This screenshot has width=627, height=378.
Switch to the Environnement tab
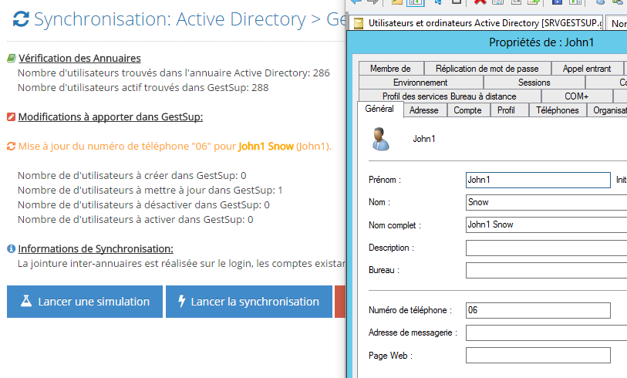tap(420, 83)
